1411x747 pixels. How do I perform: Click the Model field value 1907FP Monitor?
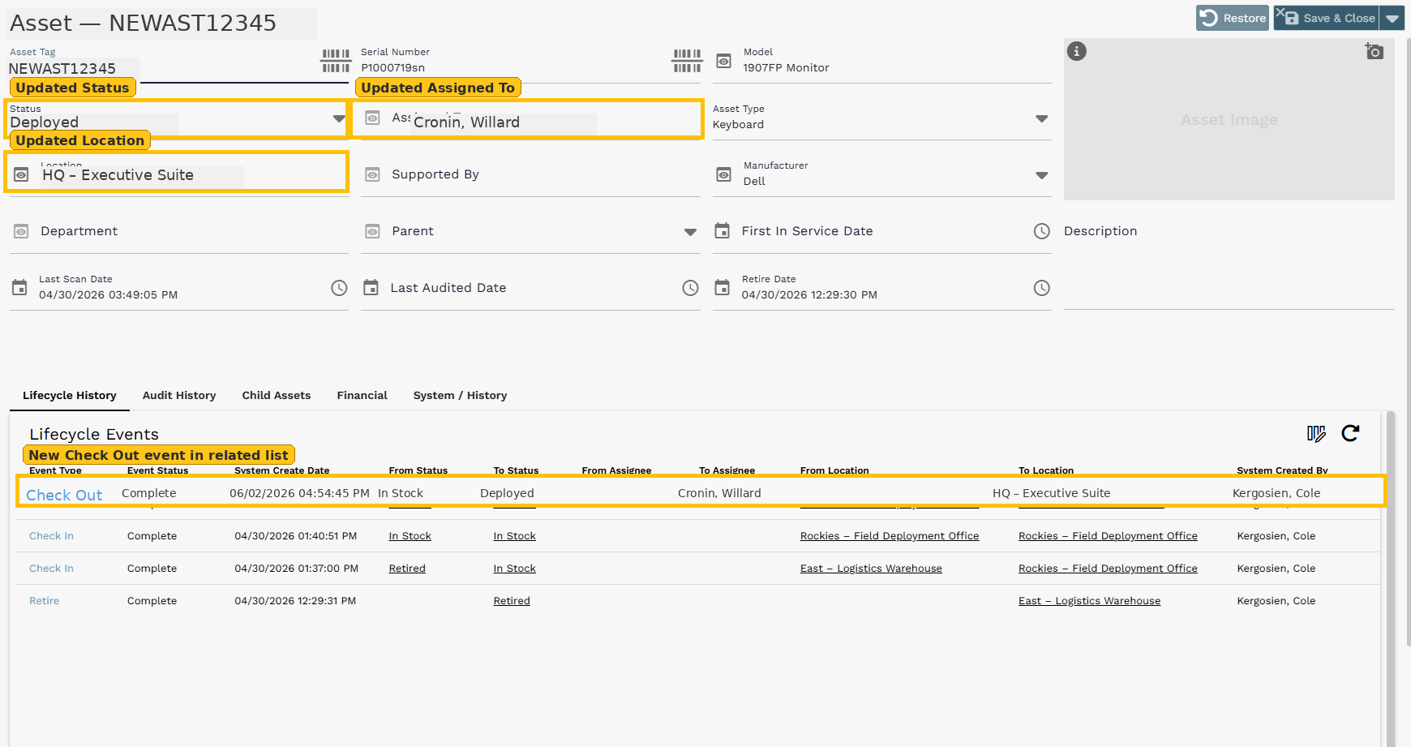coord(786,68)
